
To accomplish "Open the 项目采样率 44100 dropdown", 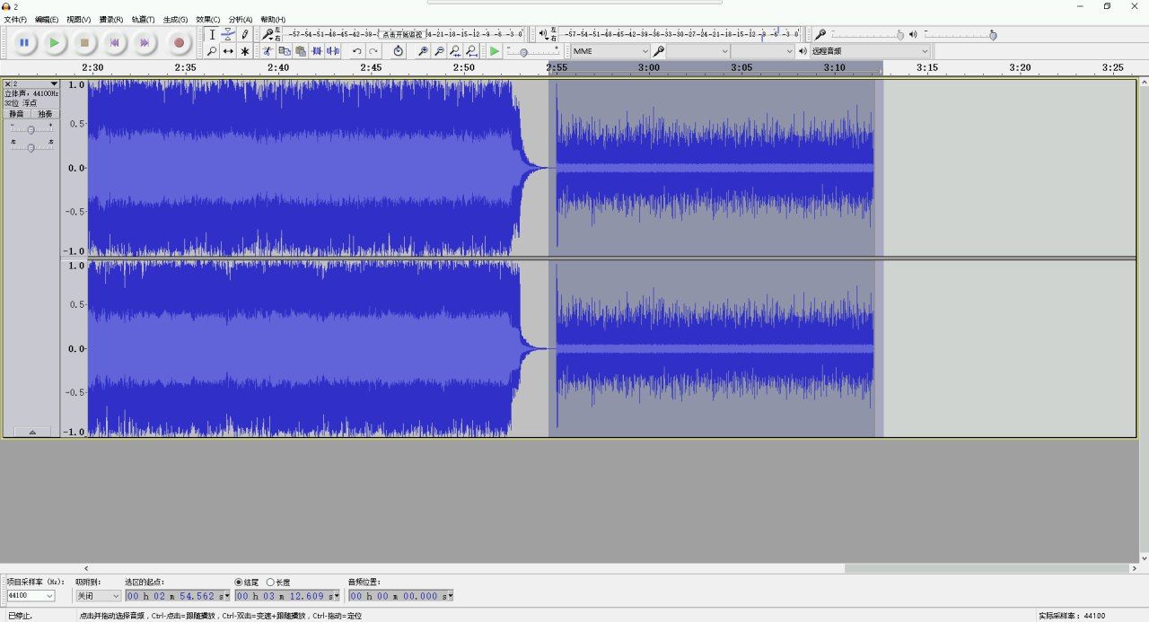I will [x=31, y=596].
